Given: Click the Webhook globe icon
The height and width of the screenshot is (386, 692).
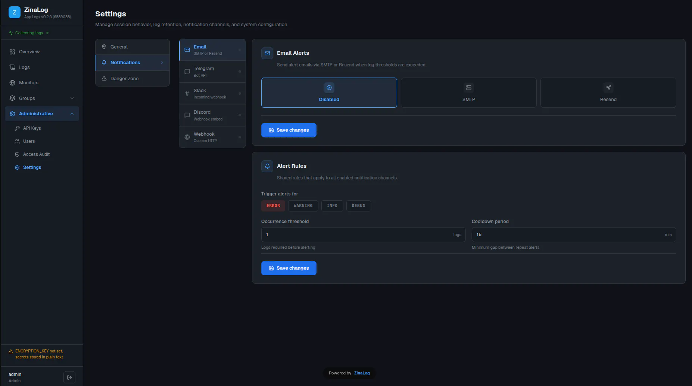Looking at the screenshot, I should 187,137.
